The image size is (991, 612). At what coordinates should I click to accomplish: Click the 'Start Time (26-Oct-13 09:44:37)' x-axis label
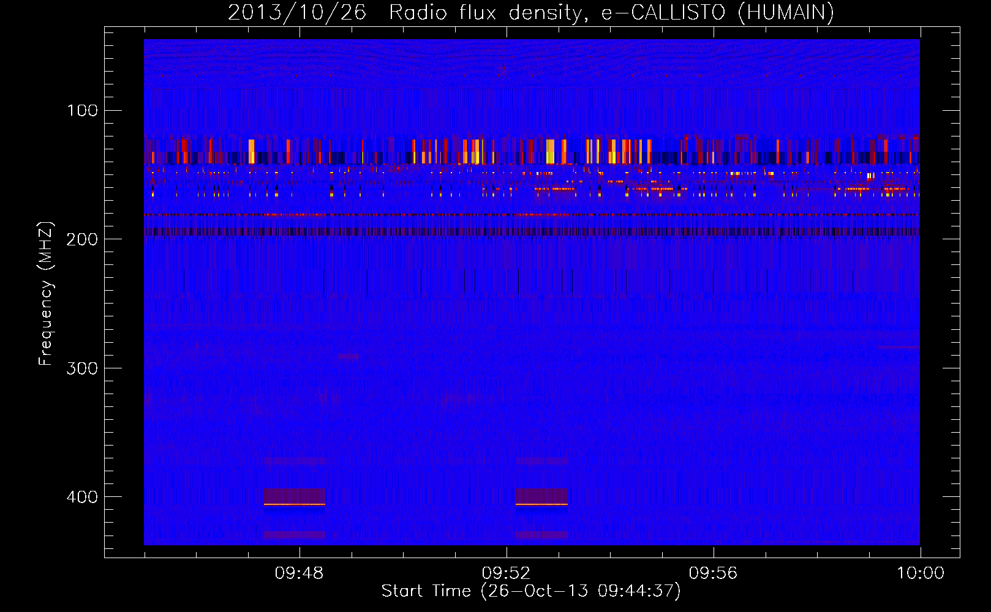pos(530,591)
